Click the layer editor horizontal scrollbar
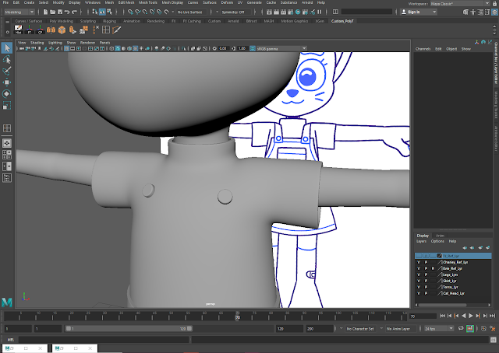This screenshot has width=499, height=353. pos(442,305)
